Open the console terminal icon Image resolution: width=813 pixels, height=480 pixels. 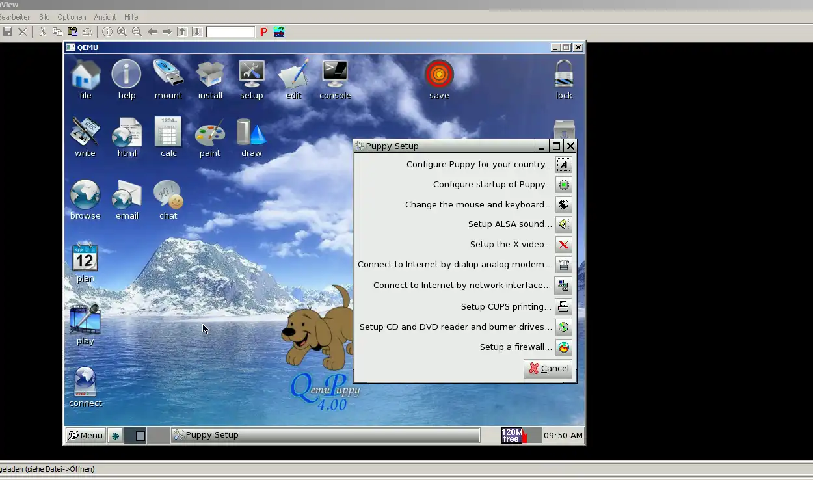(335, 80)
